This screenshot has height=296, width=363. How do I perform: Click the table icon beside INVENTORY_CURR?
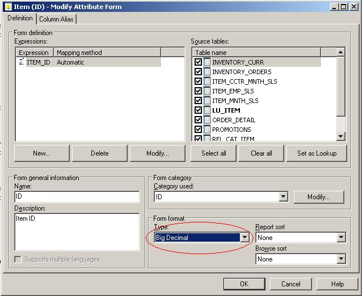(207, 62)
